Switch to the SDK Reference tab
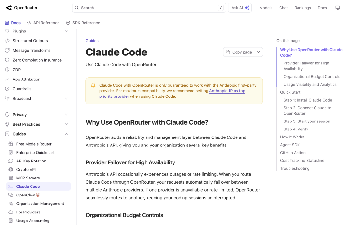Image resolution: width=347 pixels, height=225 pixels. coord(83,23)
